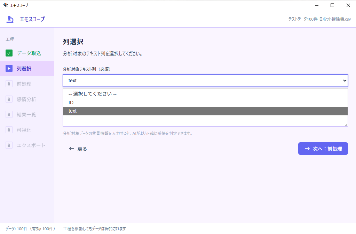Screen dimensions: 356x234
Task: Click the lock icon beside 結果一覧
Action: [9, 114]
